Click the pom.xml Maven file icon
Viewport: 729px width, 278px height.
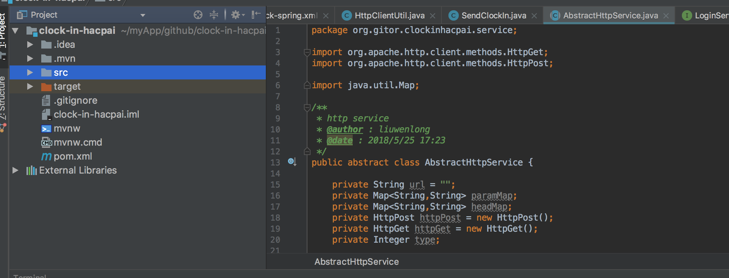pyautogui.click(x=46, y=156)
